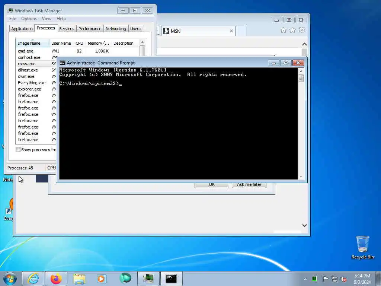The width and height of the screenshot is (381, 286).
Task: Click Show Desktop button at taskbar end
Action: pos(378,279)
